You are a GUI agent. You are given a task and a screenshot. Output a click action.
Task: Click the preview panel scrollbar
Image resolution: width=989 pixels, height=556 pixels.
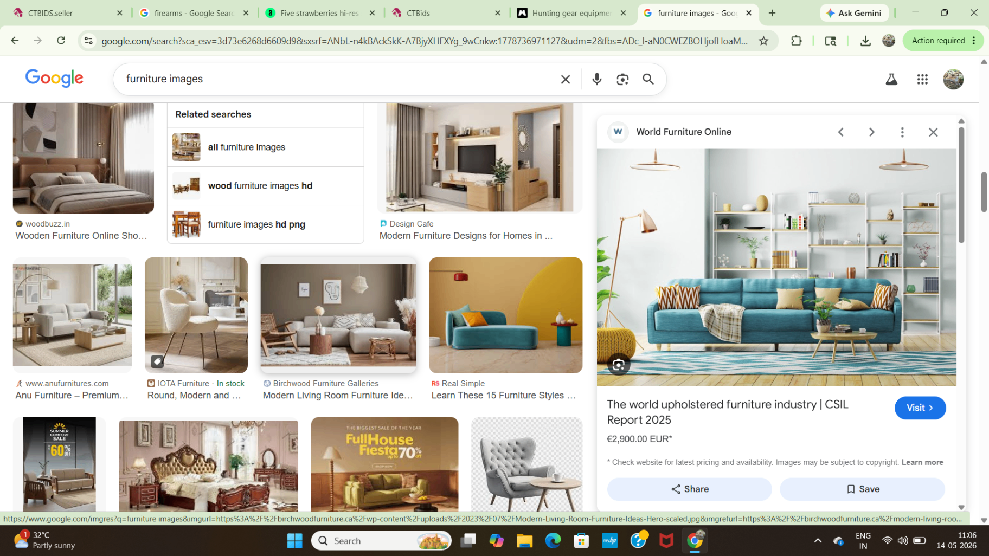[961, 184]
